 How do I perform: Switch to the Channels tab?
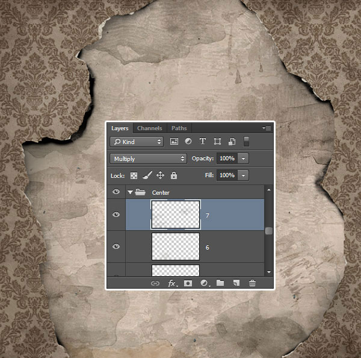pyautogui.click(x=149, y=128)
